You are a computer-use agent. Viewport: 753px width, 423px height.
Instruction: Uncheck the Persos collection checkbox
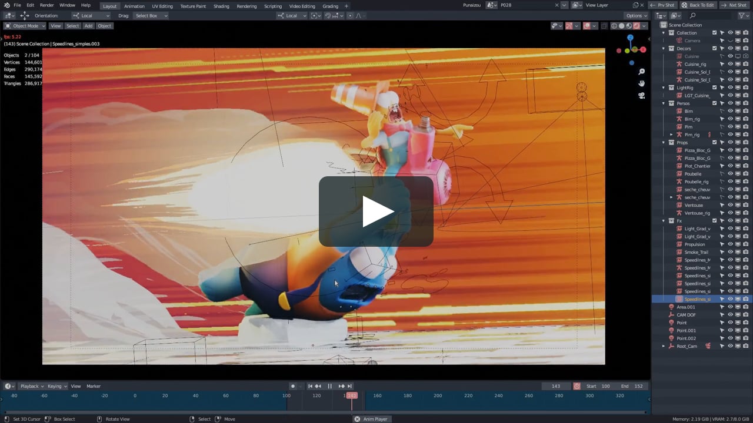coord(715,103)
